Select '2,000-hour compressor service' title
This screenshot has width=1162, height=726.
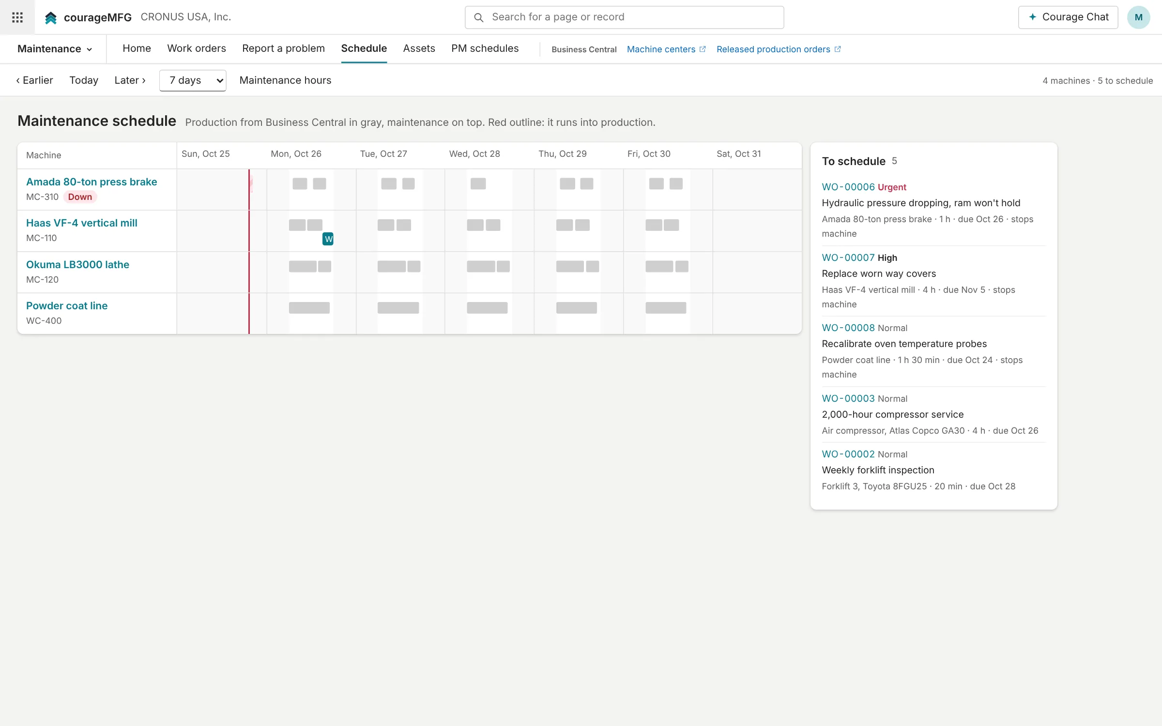(892, 414)
